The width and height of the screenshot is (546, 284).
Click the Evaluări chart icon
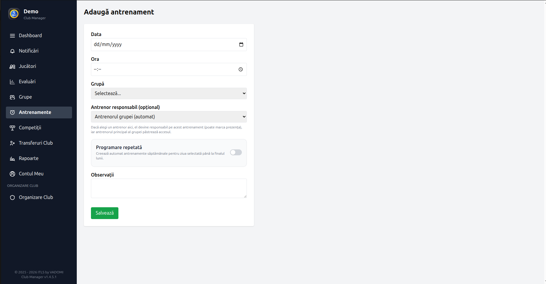coord(12,82)
